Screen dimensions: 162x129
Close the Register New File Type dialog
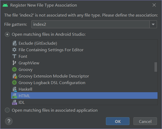coord(154,5)
